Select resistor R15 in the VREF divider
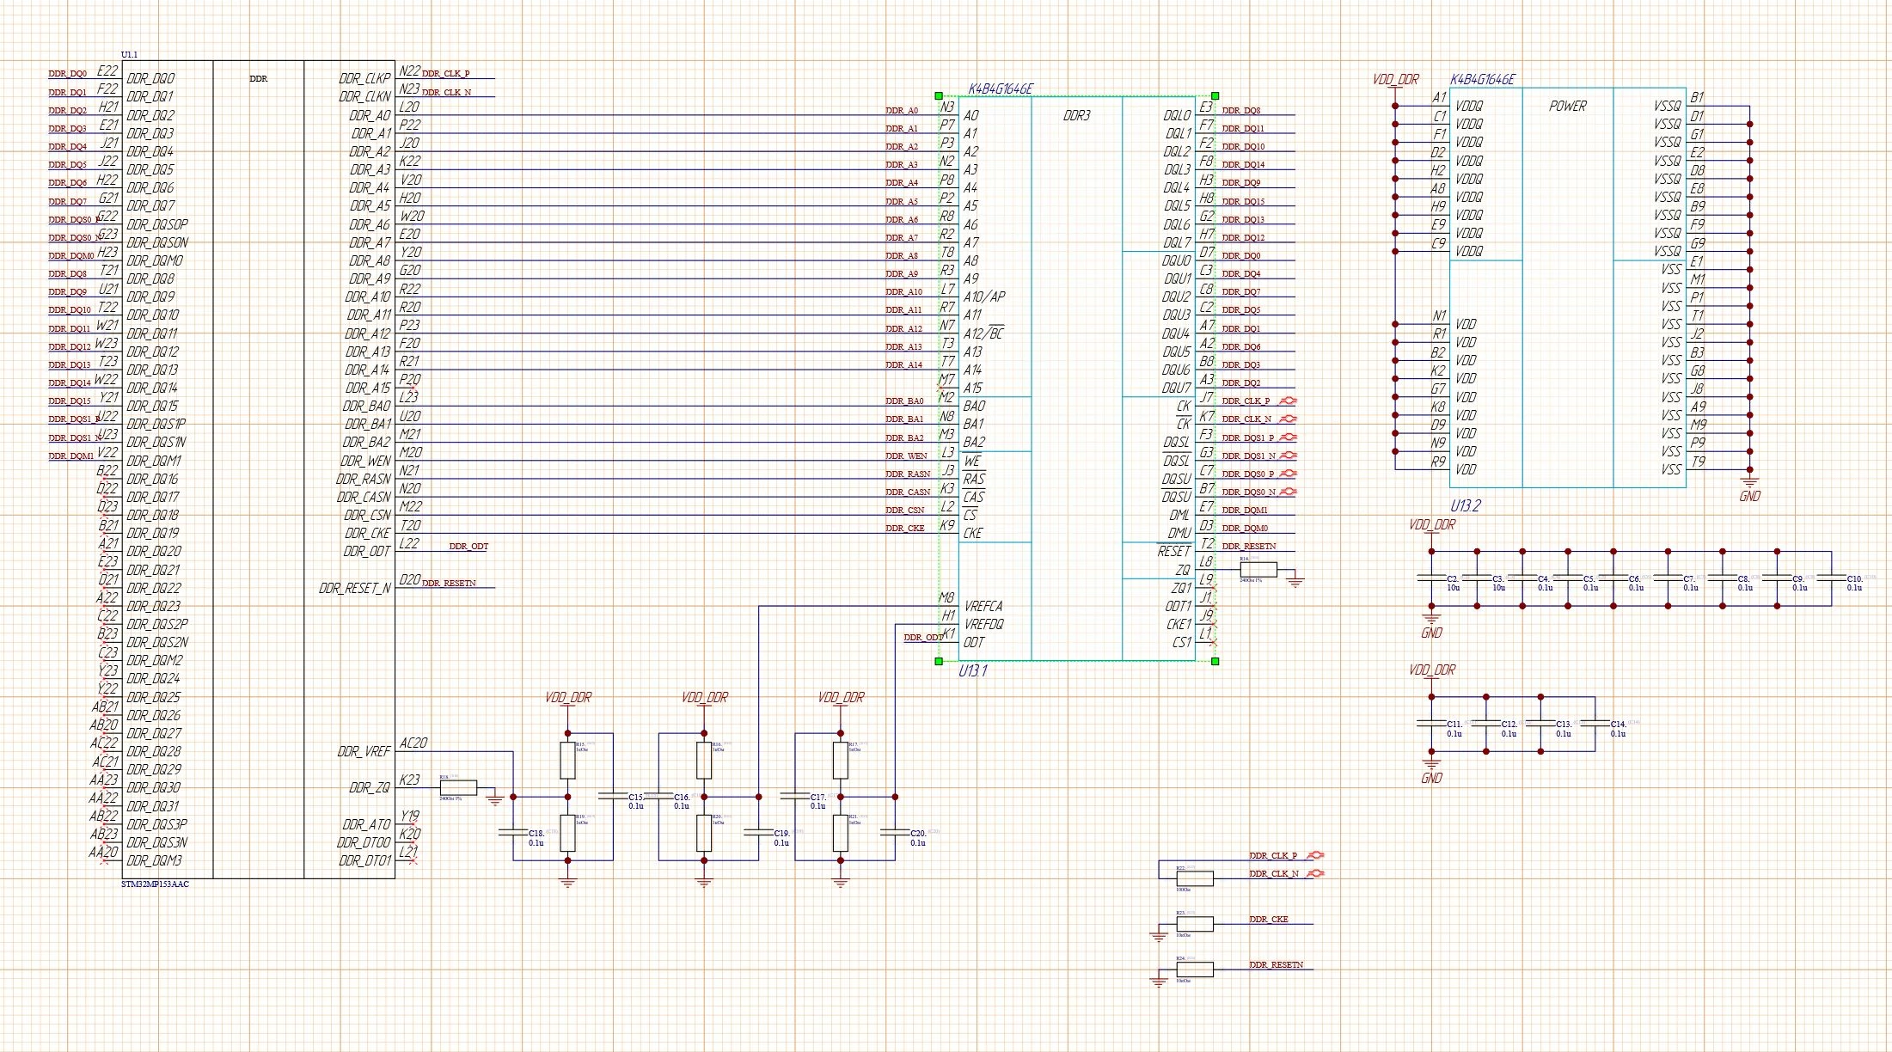Viewport: 1892px width, 1052px height. pyautogui.click(x=567, y=761)
